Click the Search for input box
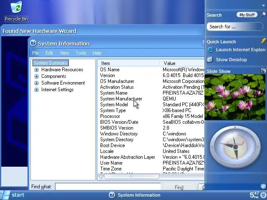This screenshot has width=267, height=200. [235, 27]
